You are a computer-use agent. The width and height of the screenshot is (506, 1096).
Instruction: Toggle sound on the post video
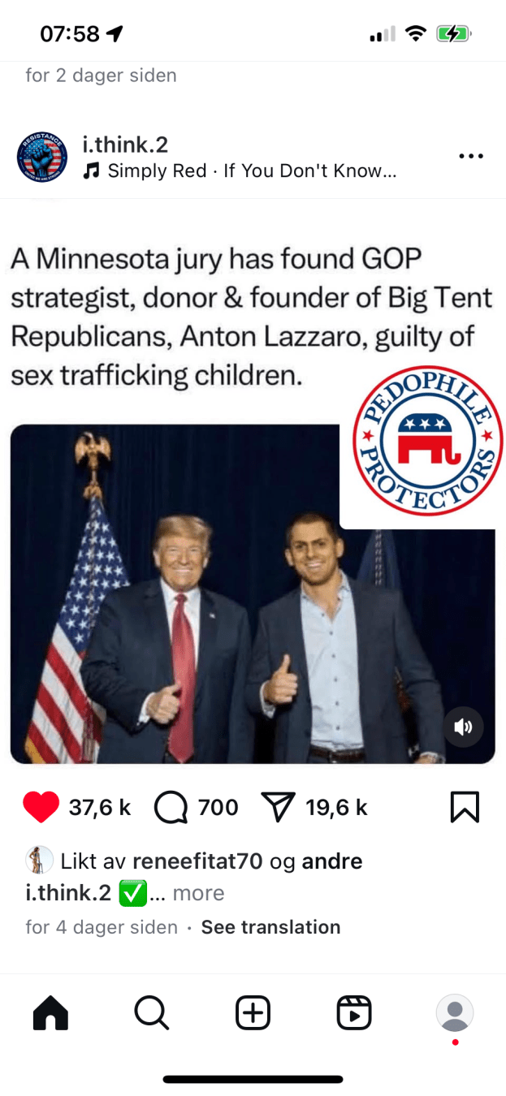coord(464,727)
